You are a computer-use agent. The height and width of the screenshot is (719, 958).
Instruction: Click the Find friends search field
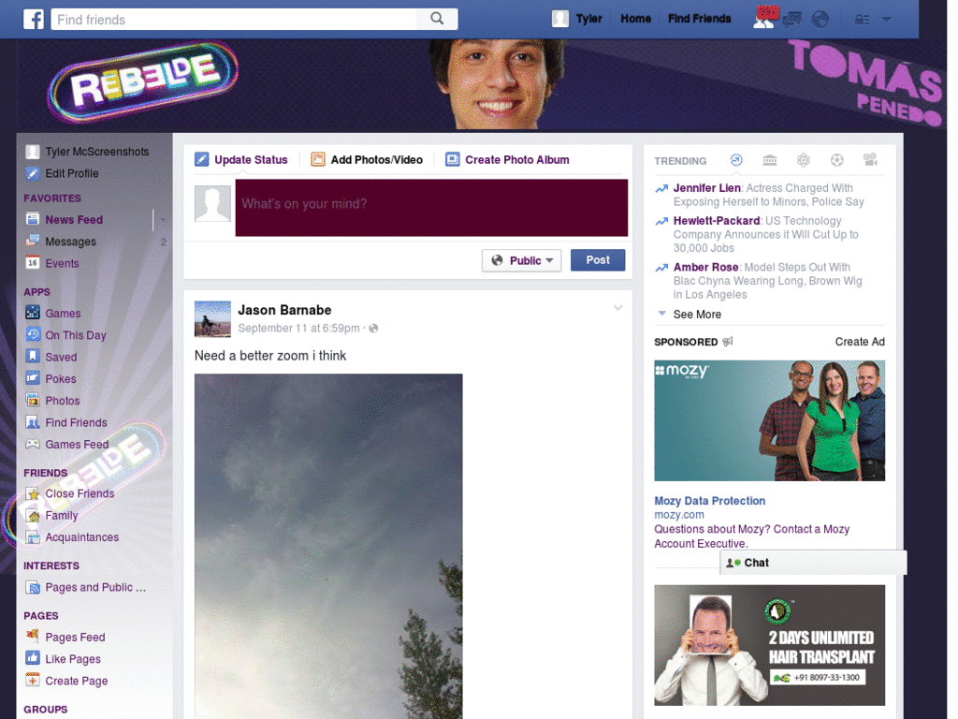233,19
